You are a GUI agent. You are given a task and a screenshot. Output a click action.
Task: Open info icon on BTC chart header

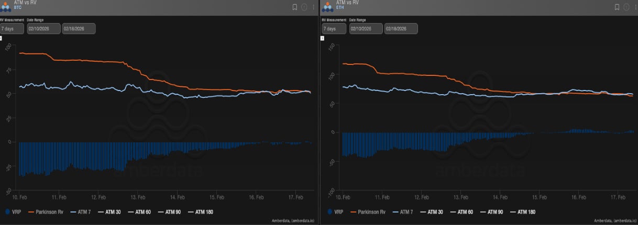pos(304,7)
